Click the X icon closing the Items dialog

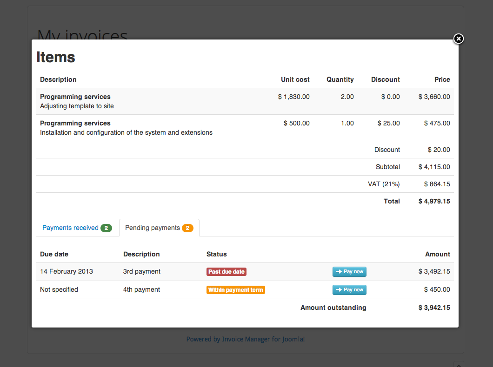click(x=458, y=39)
